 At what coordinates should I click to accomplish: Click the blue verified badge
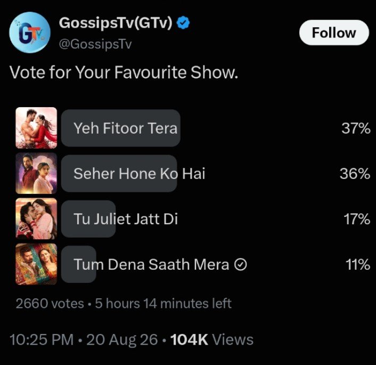tap(183, 23)
